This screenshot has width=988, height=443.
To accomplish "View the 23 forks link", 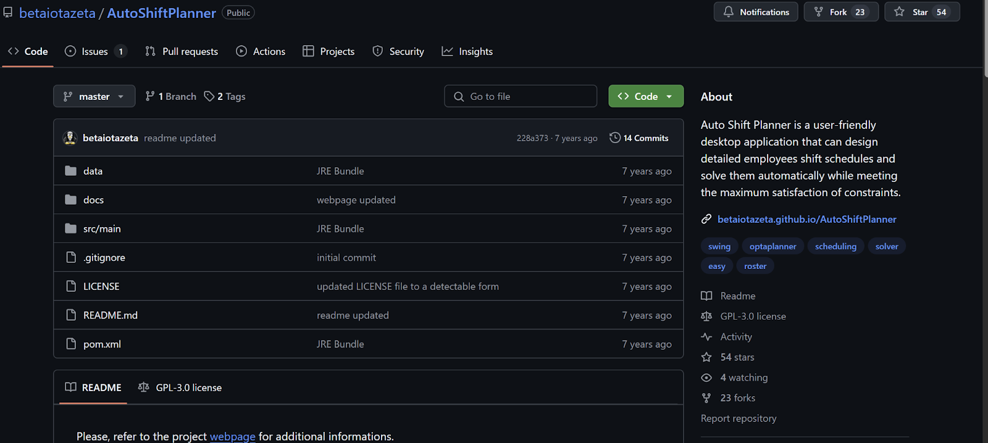I will (738, 398).
